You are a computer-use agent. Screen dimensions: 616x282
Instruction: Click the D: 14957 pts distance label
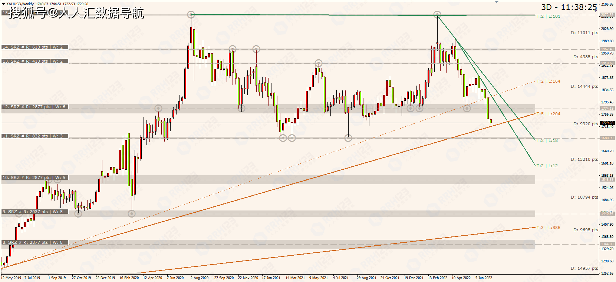[584, 268]
